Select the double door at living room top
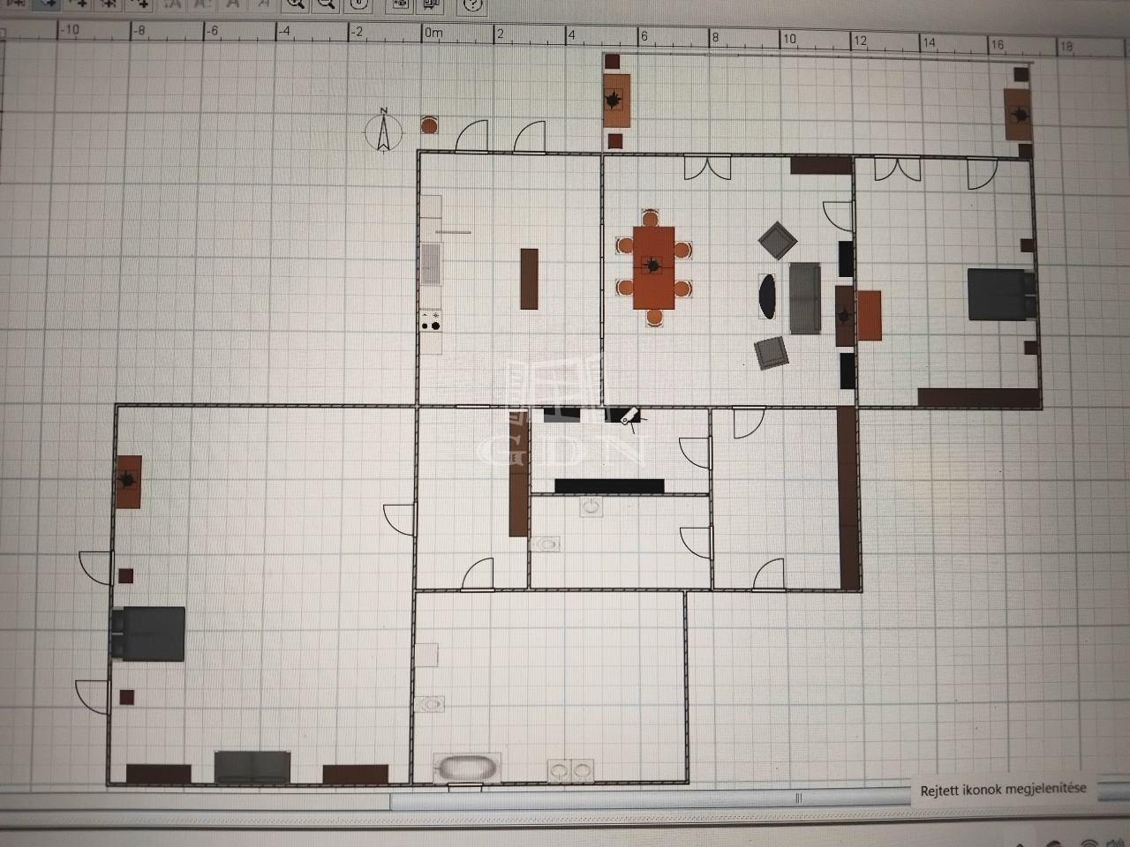Viewport: 1130px width, 847px height. pos(708,168)
